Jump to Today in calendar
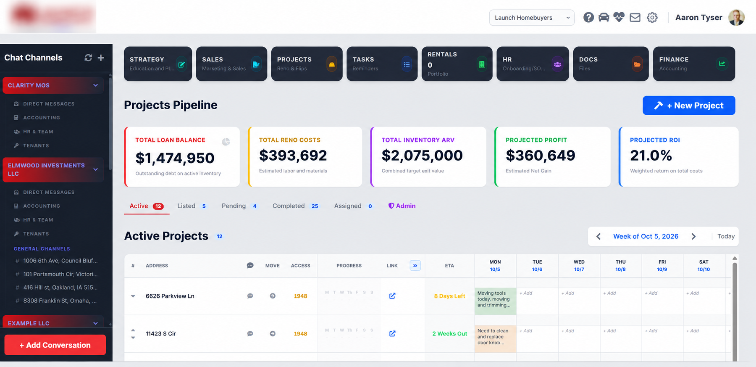756x367 pixels. click(726, 236)
